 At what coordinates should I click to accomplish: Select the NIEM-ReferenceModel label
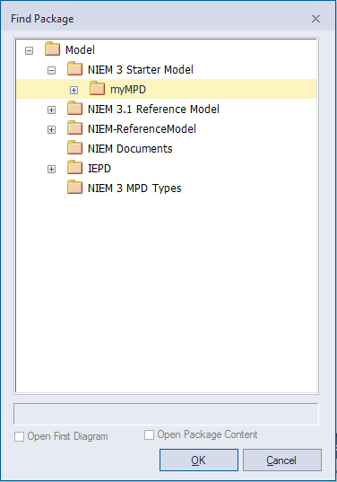(142, 128)
